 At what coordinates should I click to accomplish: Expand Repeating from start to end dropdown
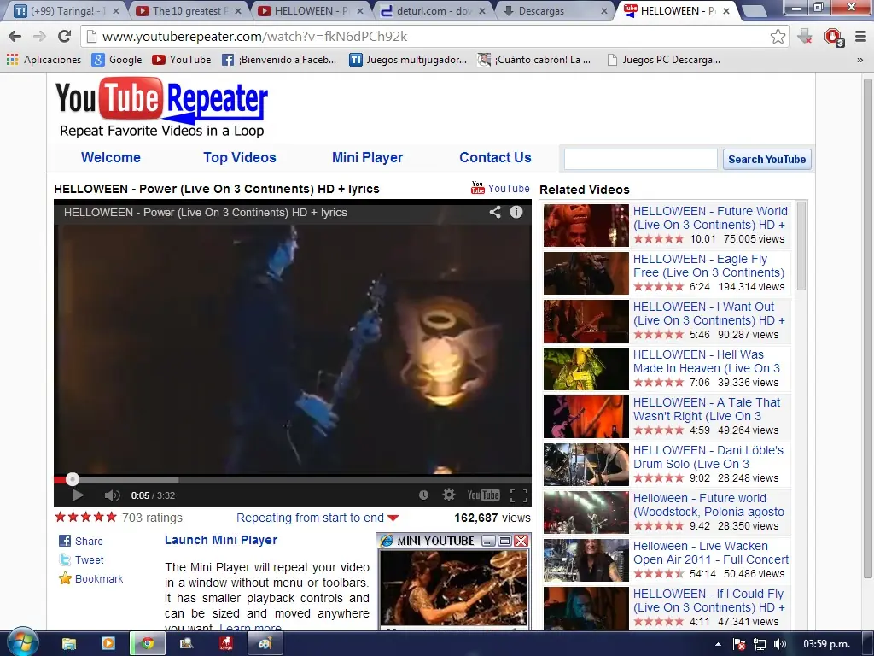(318, 518)
